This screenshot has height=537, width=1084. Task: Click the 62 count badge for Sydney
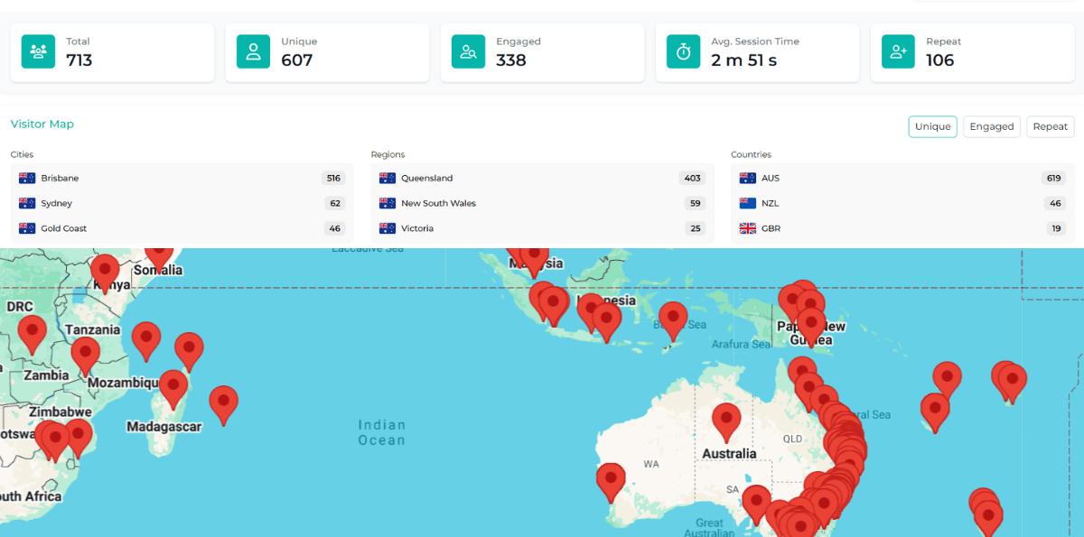click(335, 203)
